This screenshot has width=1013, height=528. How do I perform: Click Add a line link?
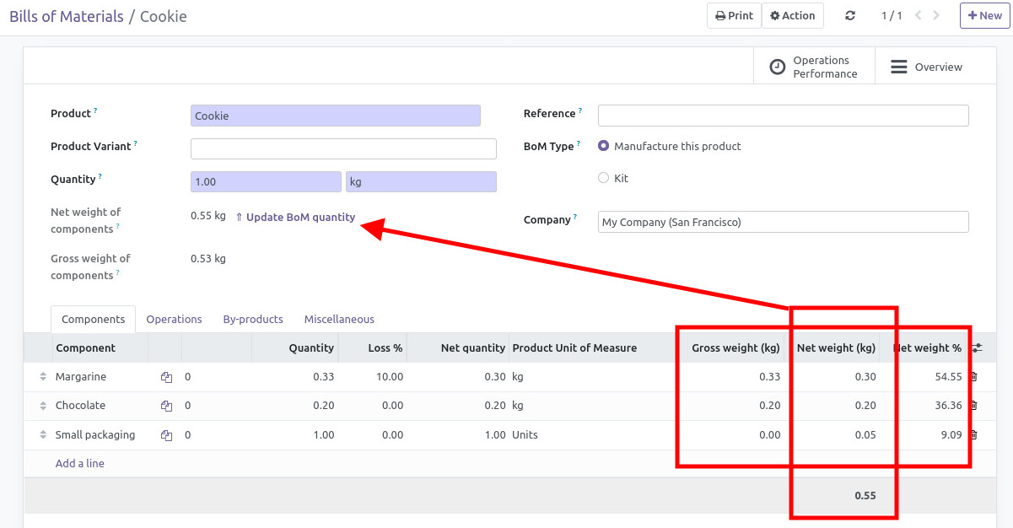tap(80, 463)
